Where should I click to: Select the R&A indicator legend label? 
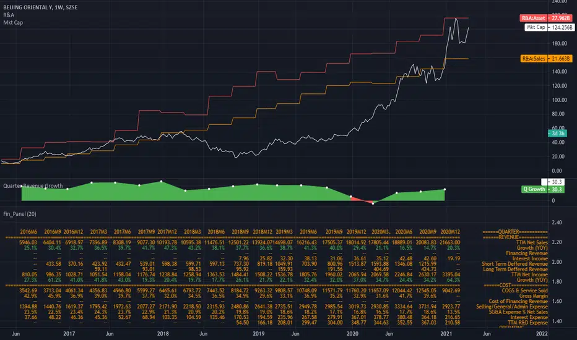click(9, 14)
